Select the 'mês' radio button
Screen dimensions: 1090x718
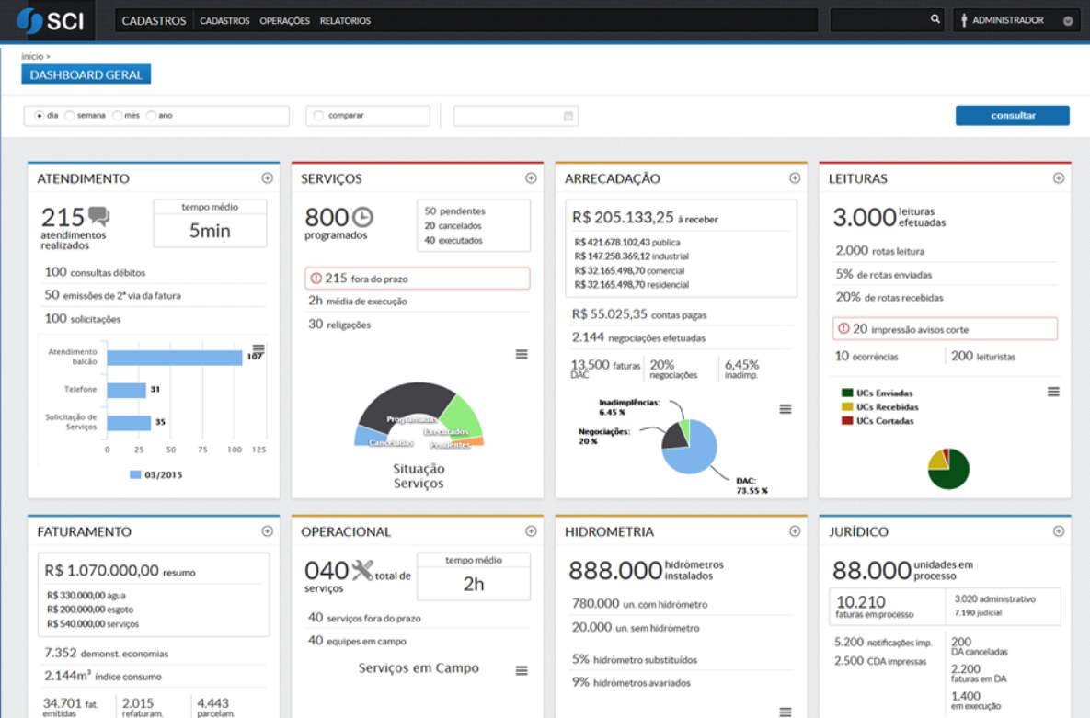117,116
